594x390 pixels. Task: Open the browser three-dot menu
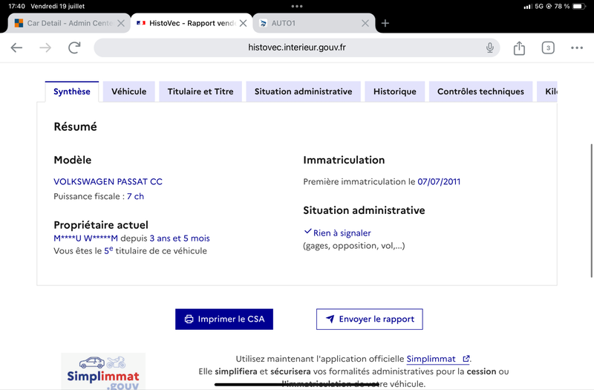click(x=577, y=48)
